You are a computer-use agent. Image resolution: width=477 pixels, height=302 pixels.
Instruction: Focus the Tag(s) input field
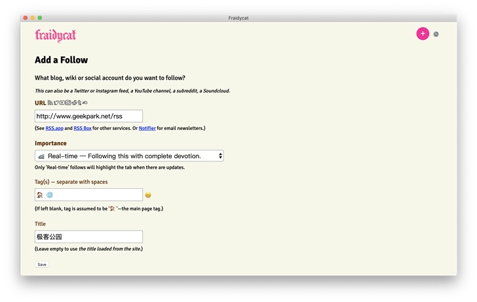tap(88, 195)
